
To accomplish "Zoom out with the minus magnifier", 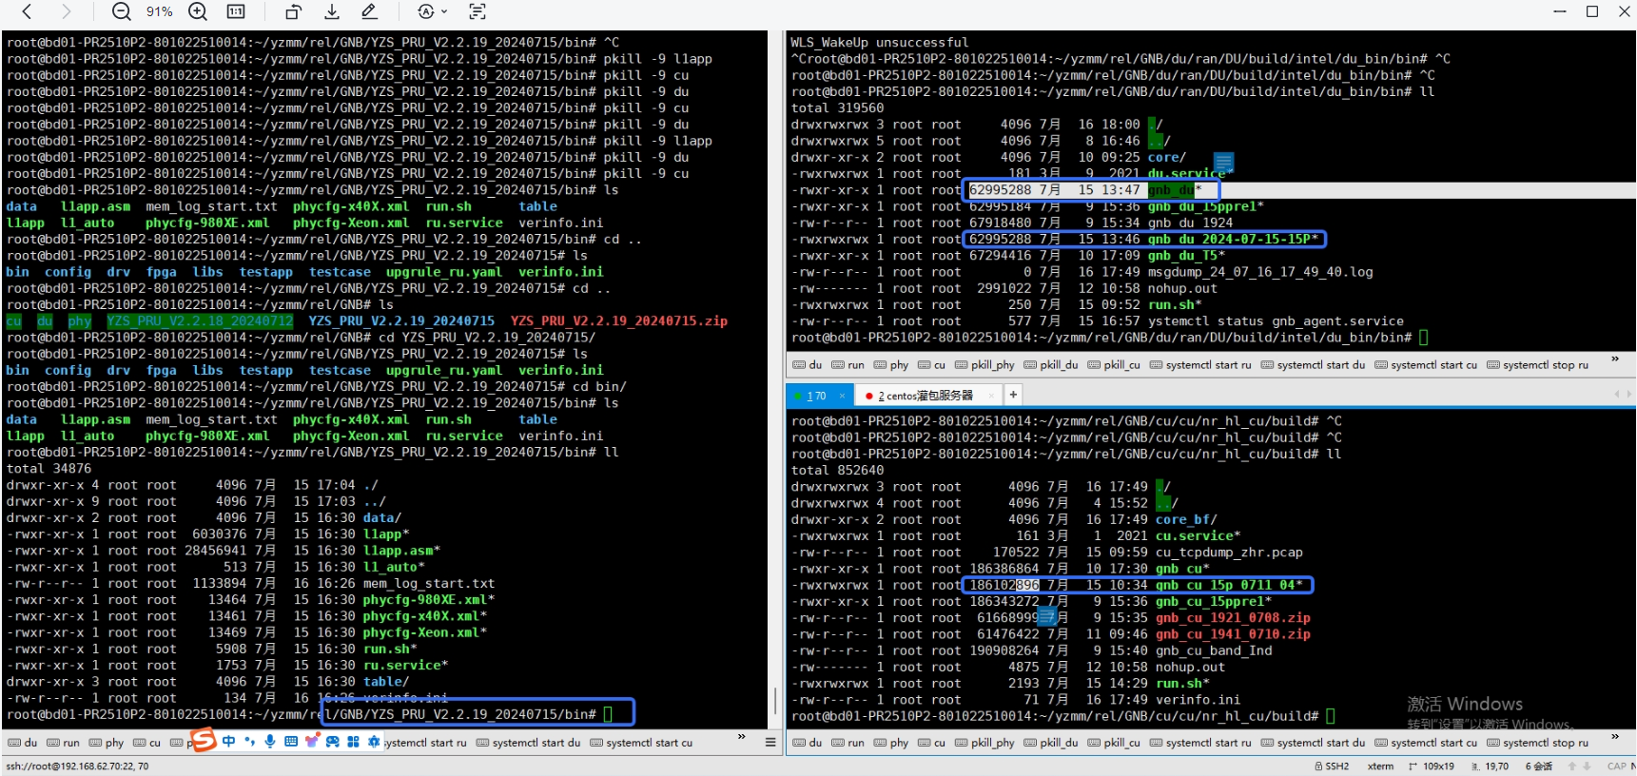I will click(x=121, y=11).
